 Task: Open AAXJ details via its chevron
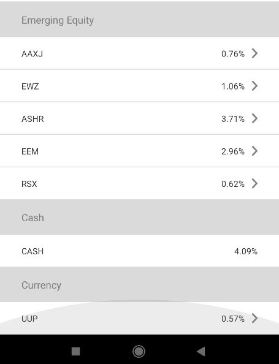[255, 53]
